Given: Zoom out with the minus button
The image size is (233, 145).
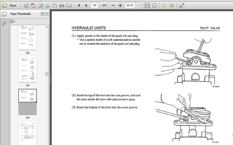Looking at the screenshot, I should pos(113,5).
